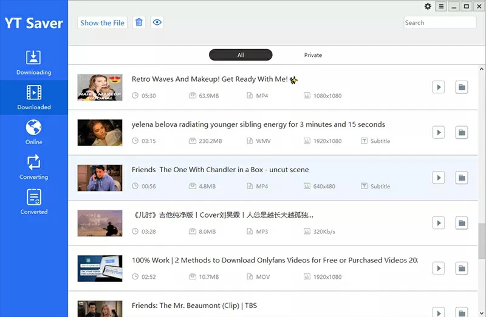Open the Online browser section

pos(33,132)
